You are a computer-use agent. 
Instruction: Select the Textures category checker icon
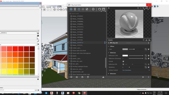click(87, 9)
